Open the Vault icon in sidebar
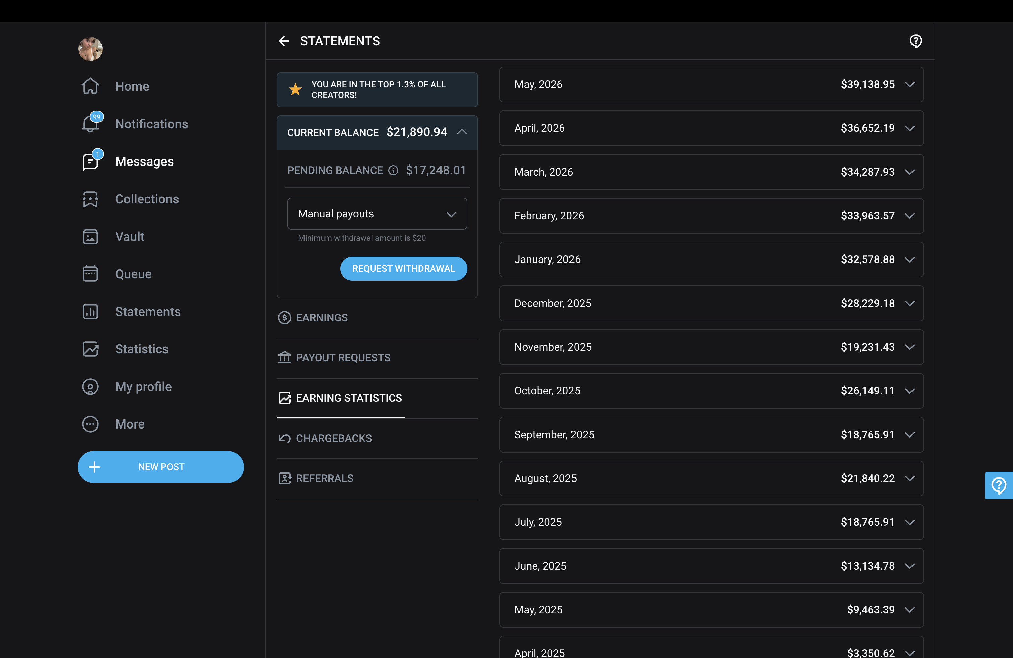 pos(91,237)
